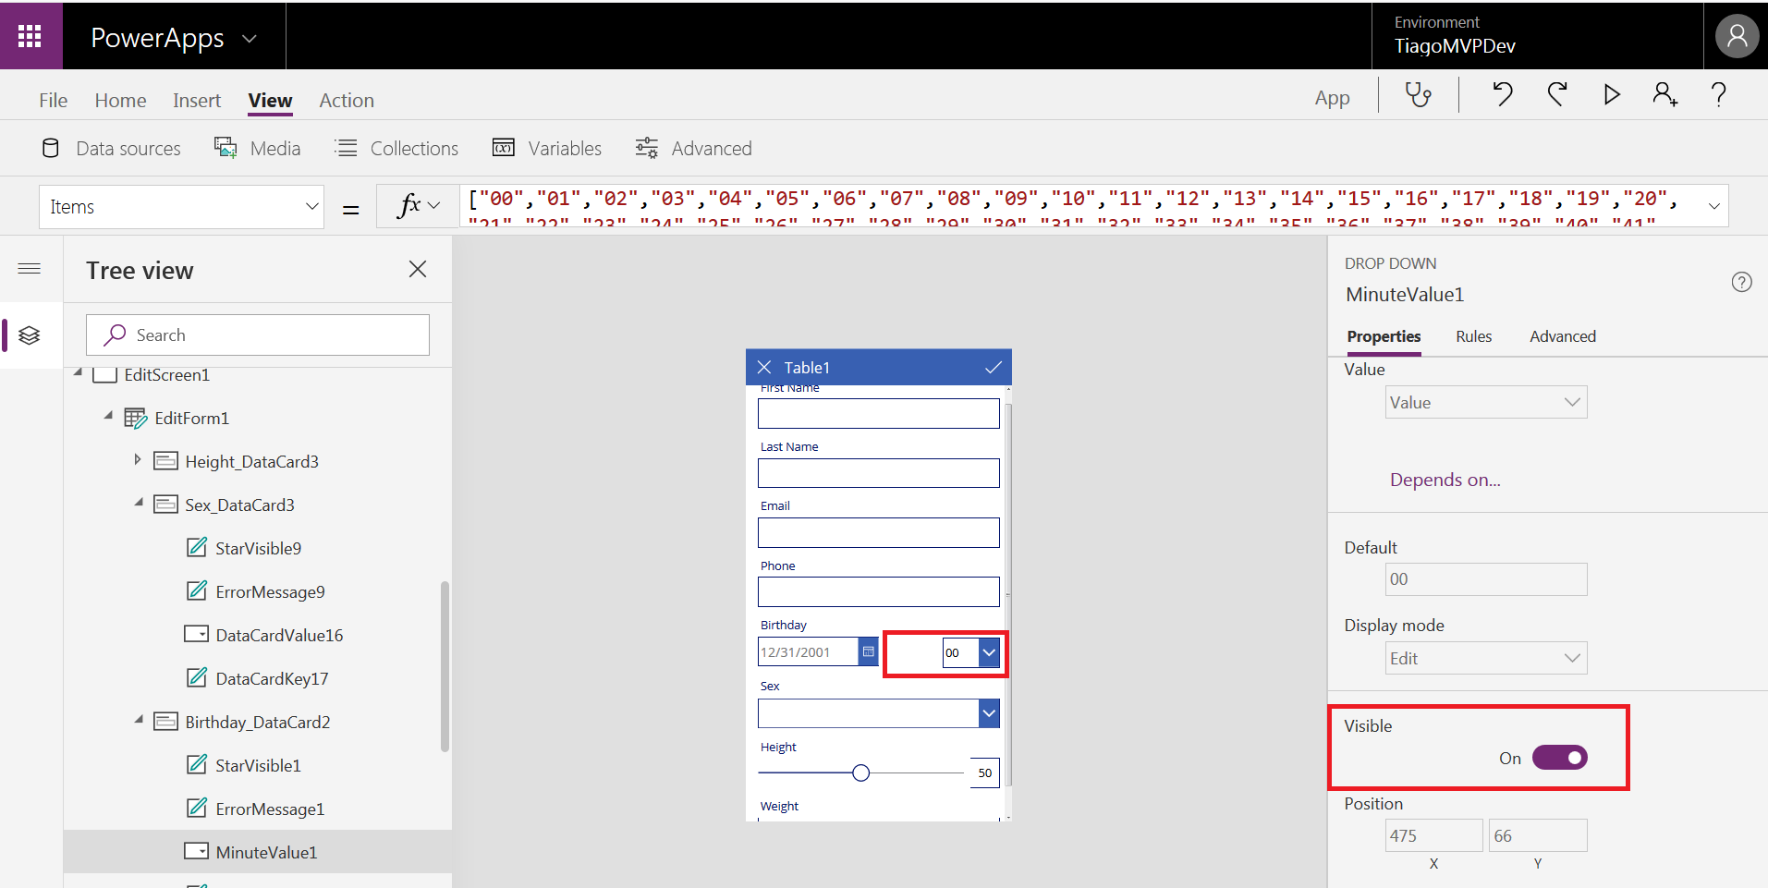The image size is (1768, 888).
Task: Undo the last action
Action: 1503,94
